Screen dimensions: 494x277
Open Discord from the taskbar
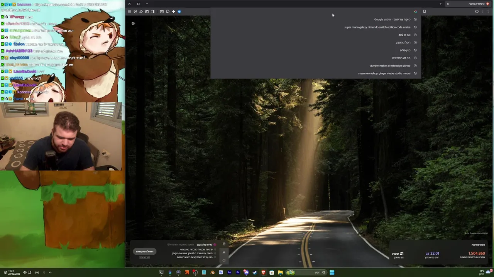point(246,272)
